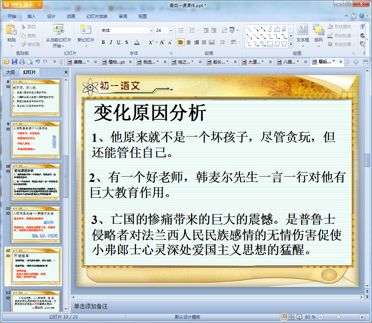Open the font size 24 dropdown
Image resolution: width=372 pixels, height=323 pixels.
point(171,30)
